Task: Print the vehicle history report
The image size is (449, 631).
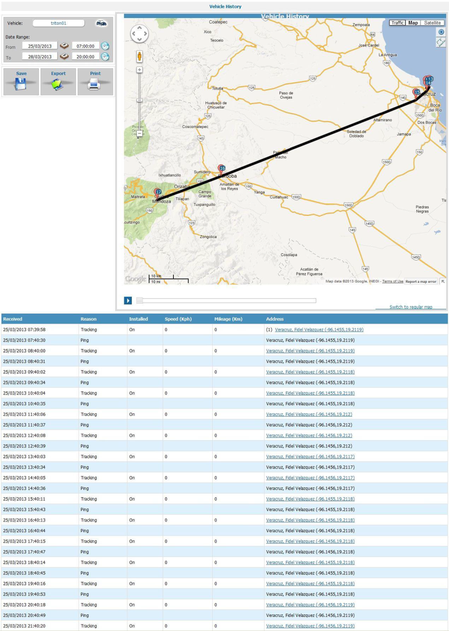Action: (95, 82)
